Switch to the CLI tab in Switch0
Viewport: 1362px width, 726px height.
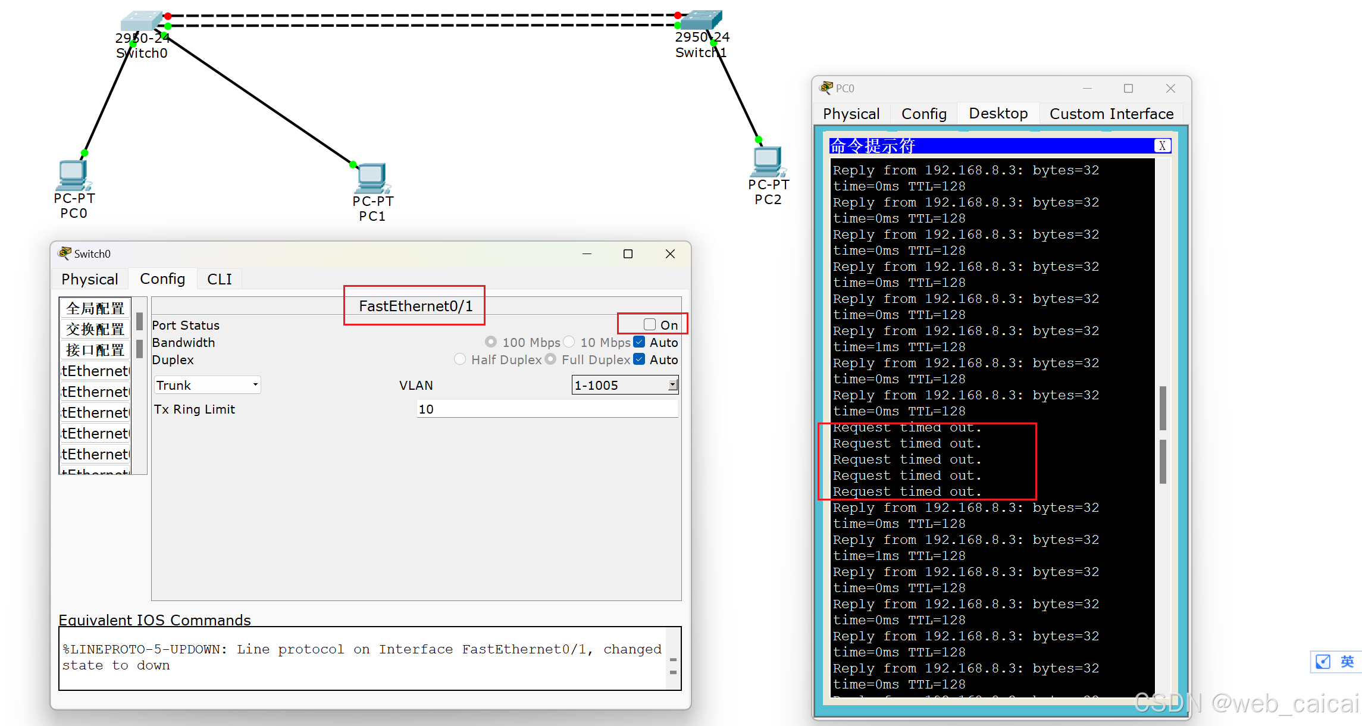(219, 279)
